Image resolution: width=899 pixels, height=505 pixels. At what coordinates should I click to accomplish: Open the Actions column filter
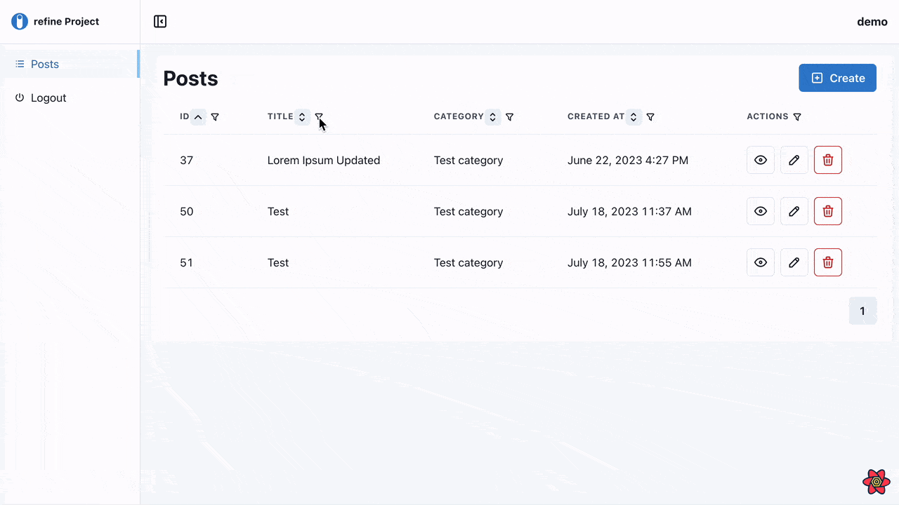797,117
